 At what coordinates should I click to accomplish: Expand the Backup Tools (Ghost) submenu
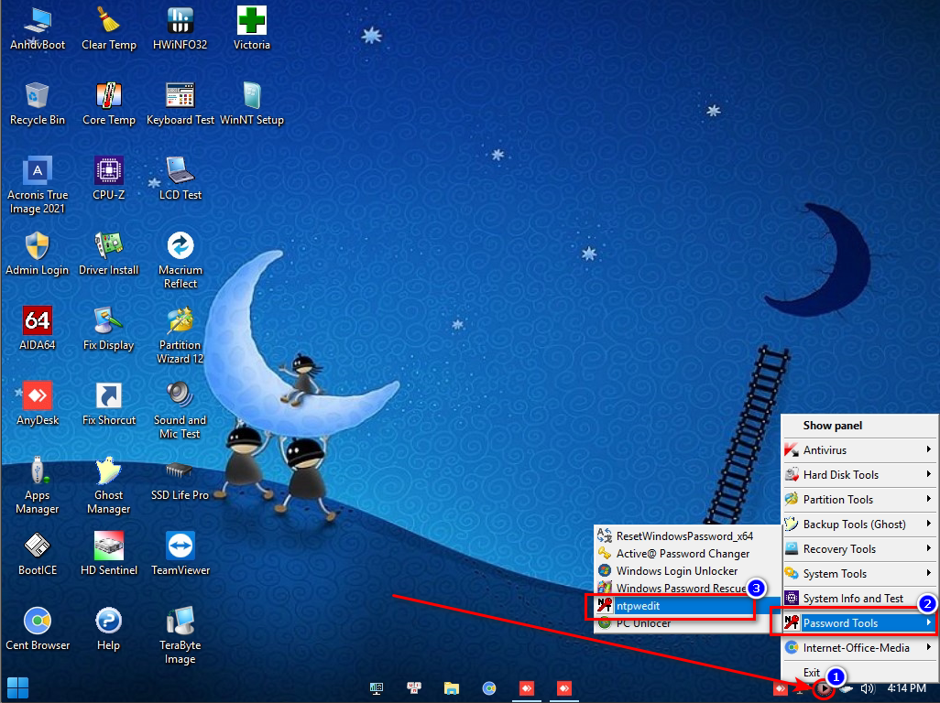click(859, 524)
